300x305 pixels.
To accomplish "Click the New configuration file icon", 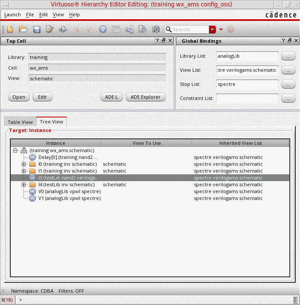I will click(x=10, y=29).
